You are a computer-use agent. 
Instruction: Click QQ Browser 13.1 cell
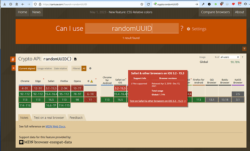click(x=212, y=100)
